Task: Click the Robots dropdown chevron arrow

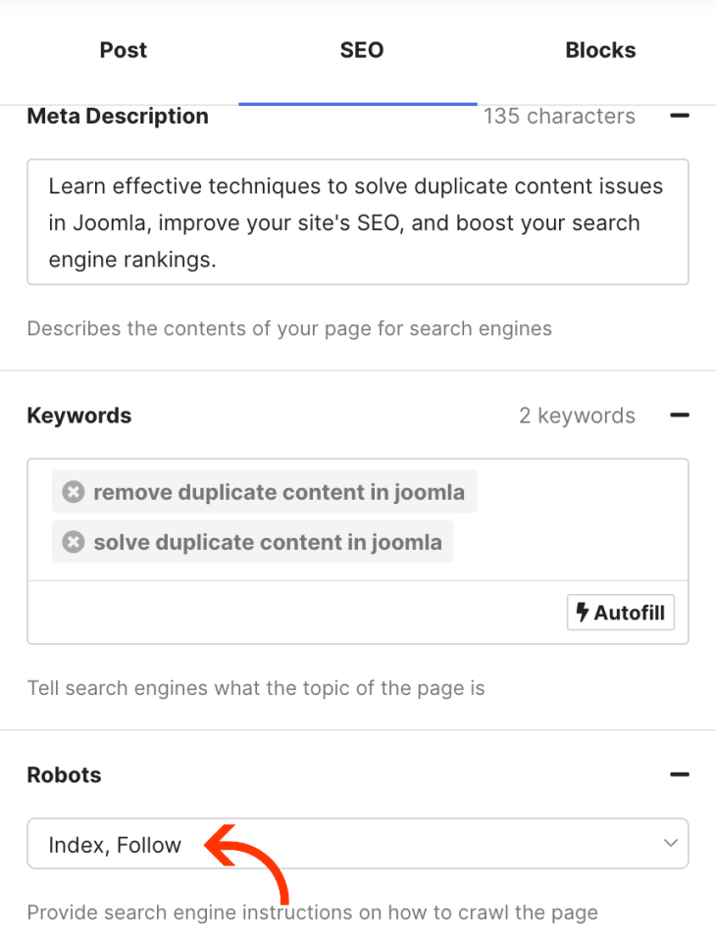Action: (x=671, y=844)
